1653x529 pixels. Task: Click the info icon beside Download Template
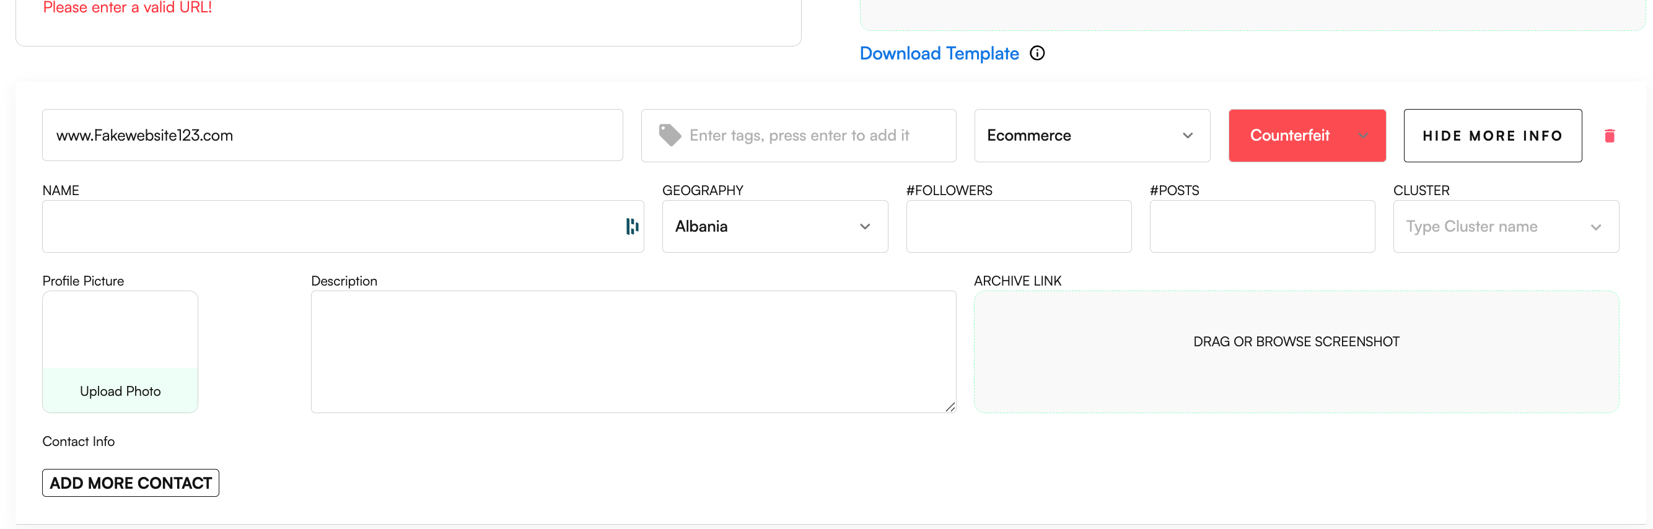[1037, 53]
